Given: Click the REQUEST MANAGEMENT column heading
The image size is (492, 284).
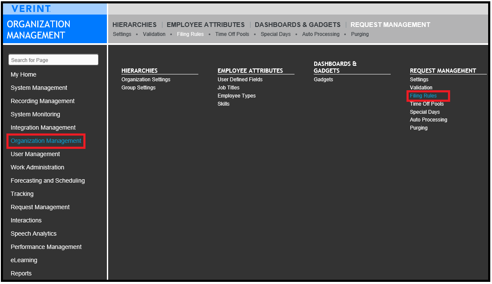Looking at the screenshot, I should [443, 71].
